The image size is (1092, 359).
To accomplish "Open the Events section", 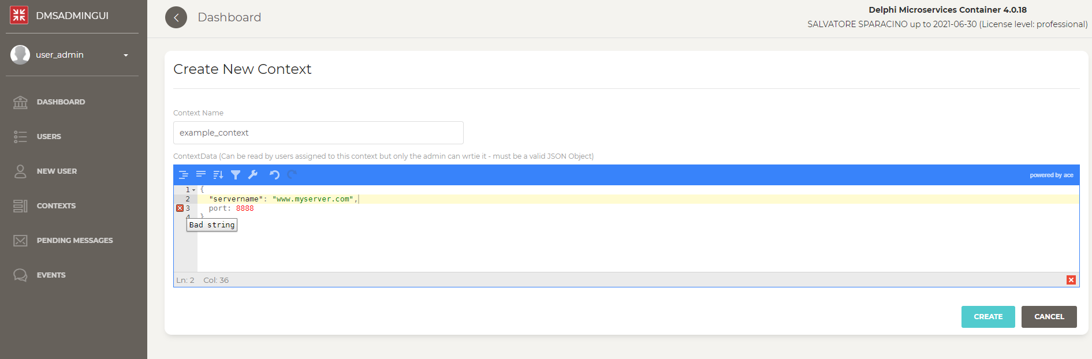I will tap(51, 275).
